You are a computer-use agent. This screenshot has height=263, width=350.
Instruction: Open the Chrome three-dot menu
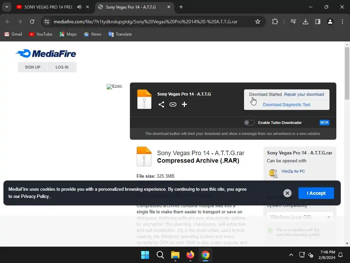pyautogui.click(x=342, y=22)
